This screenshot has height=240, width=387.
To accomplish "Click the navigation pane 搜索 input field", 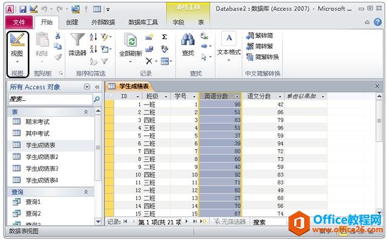I will pyautogui.click(x=51, y=99).
